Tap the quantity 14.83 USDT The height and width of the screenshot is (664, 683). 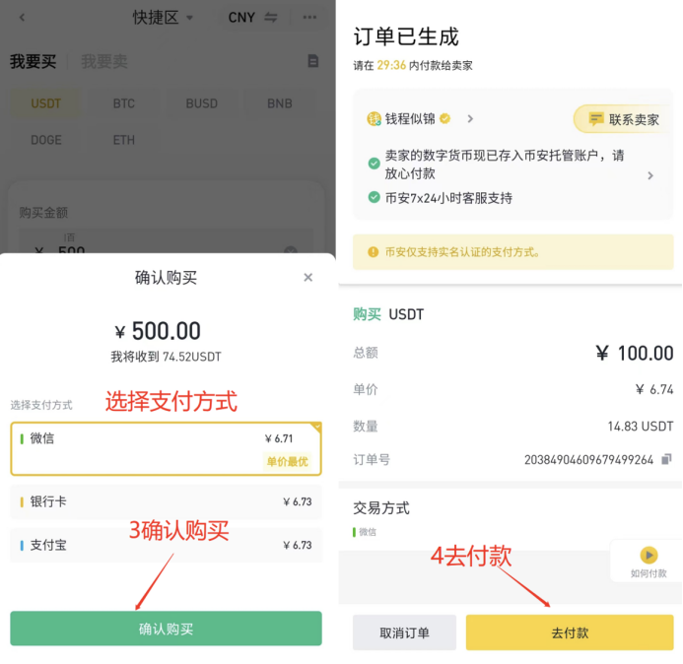[641, 426]
